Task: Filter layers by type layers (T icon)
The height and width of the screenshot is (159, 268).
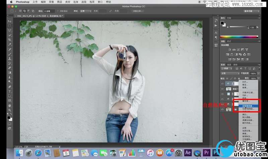Action: (245, 68)
